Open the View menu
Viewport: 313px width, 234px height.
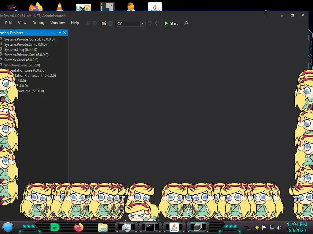point(22,23)
